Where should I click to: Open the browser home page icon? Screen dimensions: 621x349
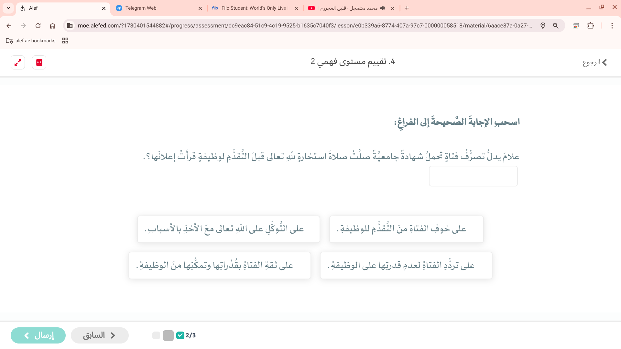point(52,26)
